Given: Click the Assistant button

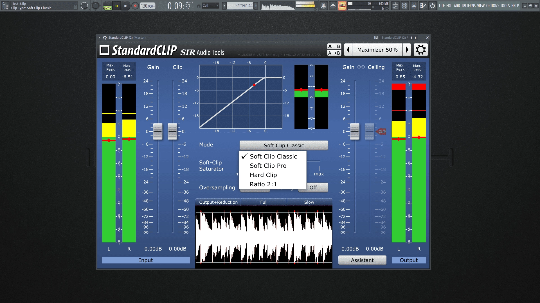Looking at the screenshot, I should point(362,260).
